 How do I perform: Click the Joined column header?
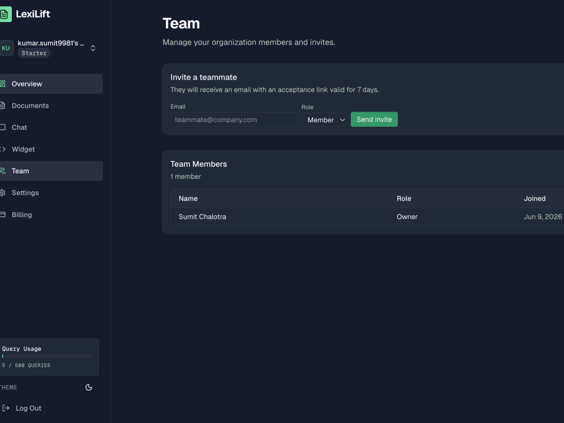[535, 199]
